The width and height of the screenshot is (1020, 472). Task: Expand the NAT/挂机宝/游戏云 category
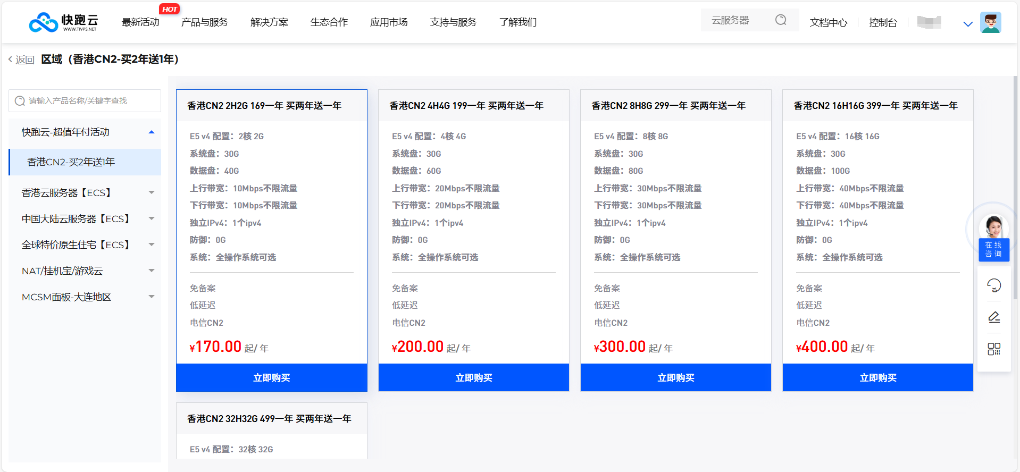pos(152,271)
